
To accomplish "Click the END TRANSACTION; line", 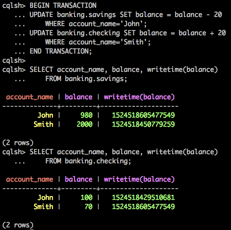I will (x=61, y=51).
